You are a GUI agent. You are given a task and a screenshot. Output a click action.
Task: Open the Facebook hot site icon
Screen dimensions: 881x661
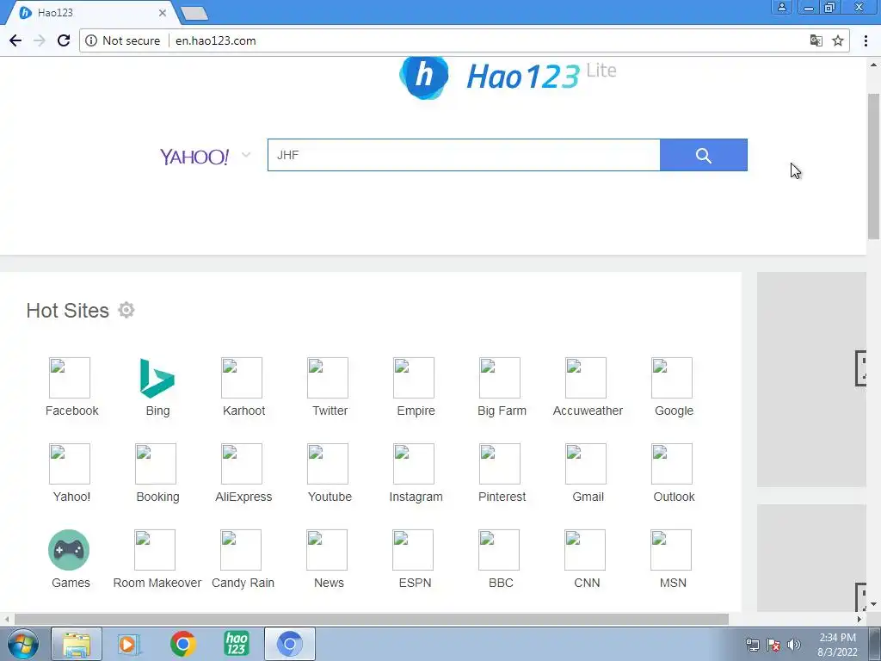[70, 378]
